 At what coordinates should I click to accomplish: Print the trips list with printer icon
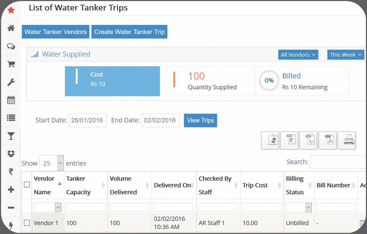346,140
